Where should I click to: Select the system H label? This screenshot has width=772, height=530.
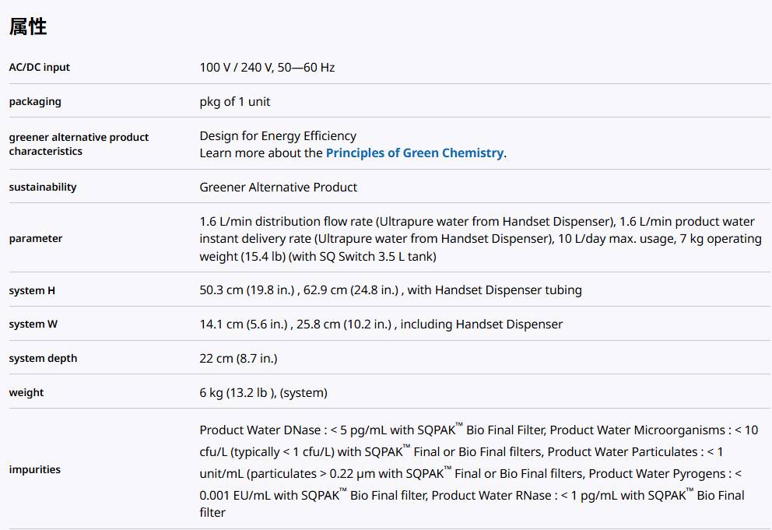tap(32, 291)
